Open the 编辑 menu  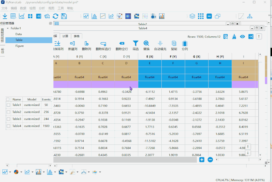click(14, 8)
